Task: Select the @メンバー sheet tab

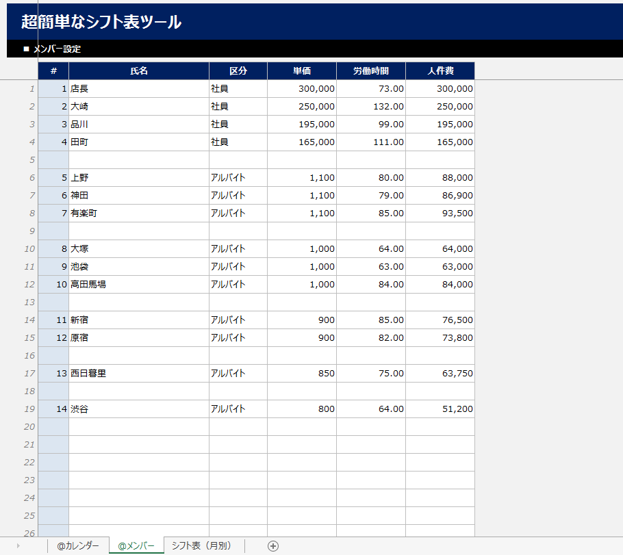Action: (136, 546)
